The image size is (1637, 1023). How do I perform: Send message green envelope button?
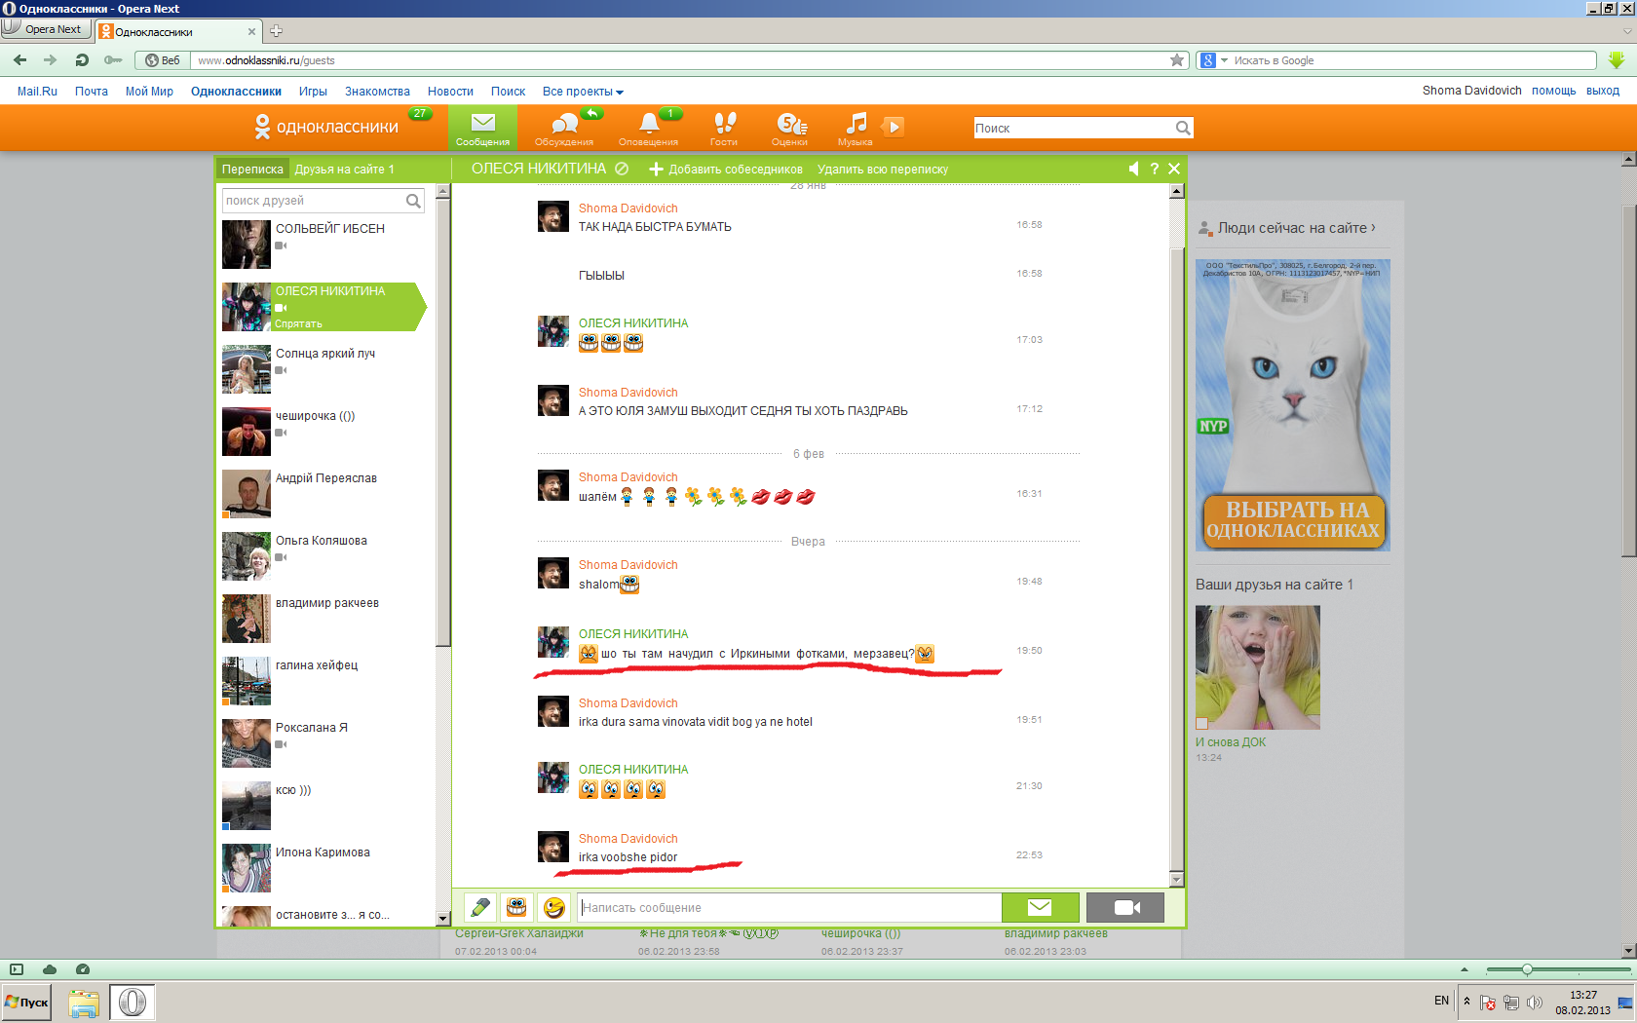(x=1040, y=908)
